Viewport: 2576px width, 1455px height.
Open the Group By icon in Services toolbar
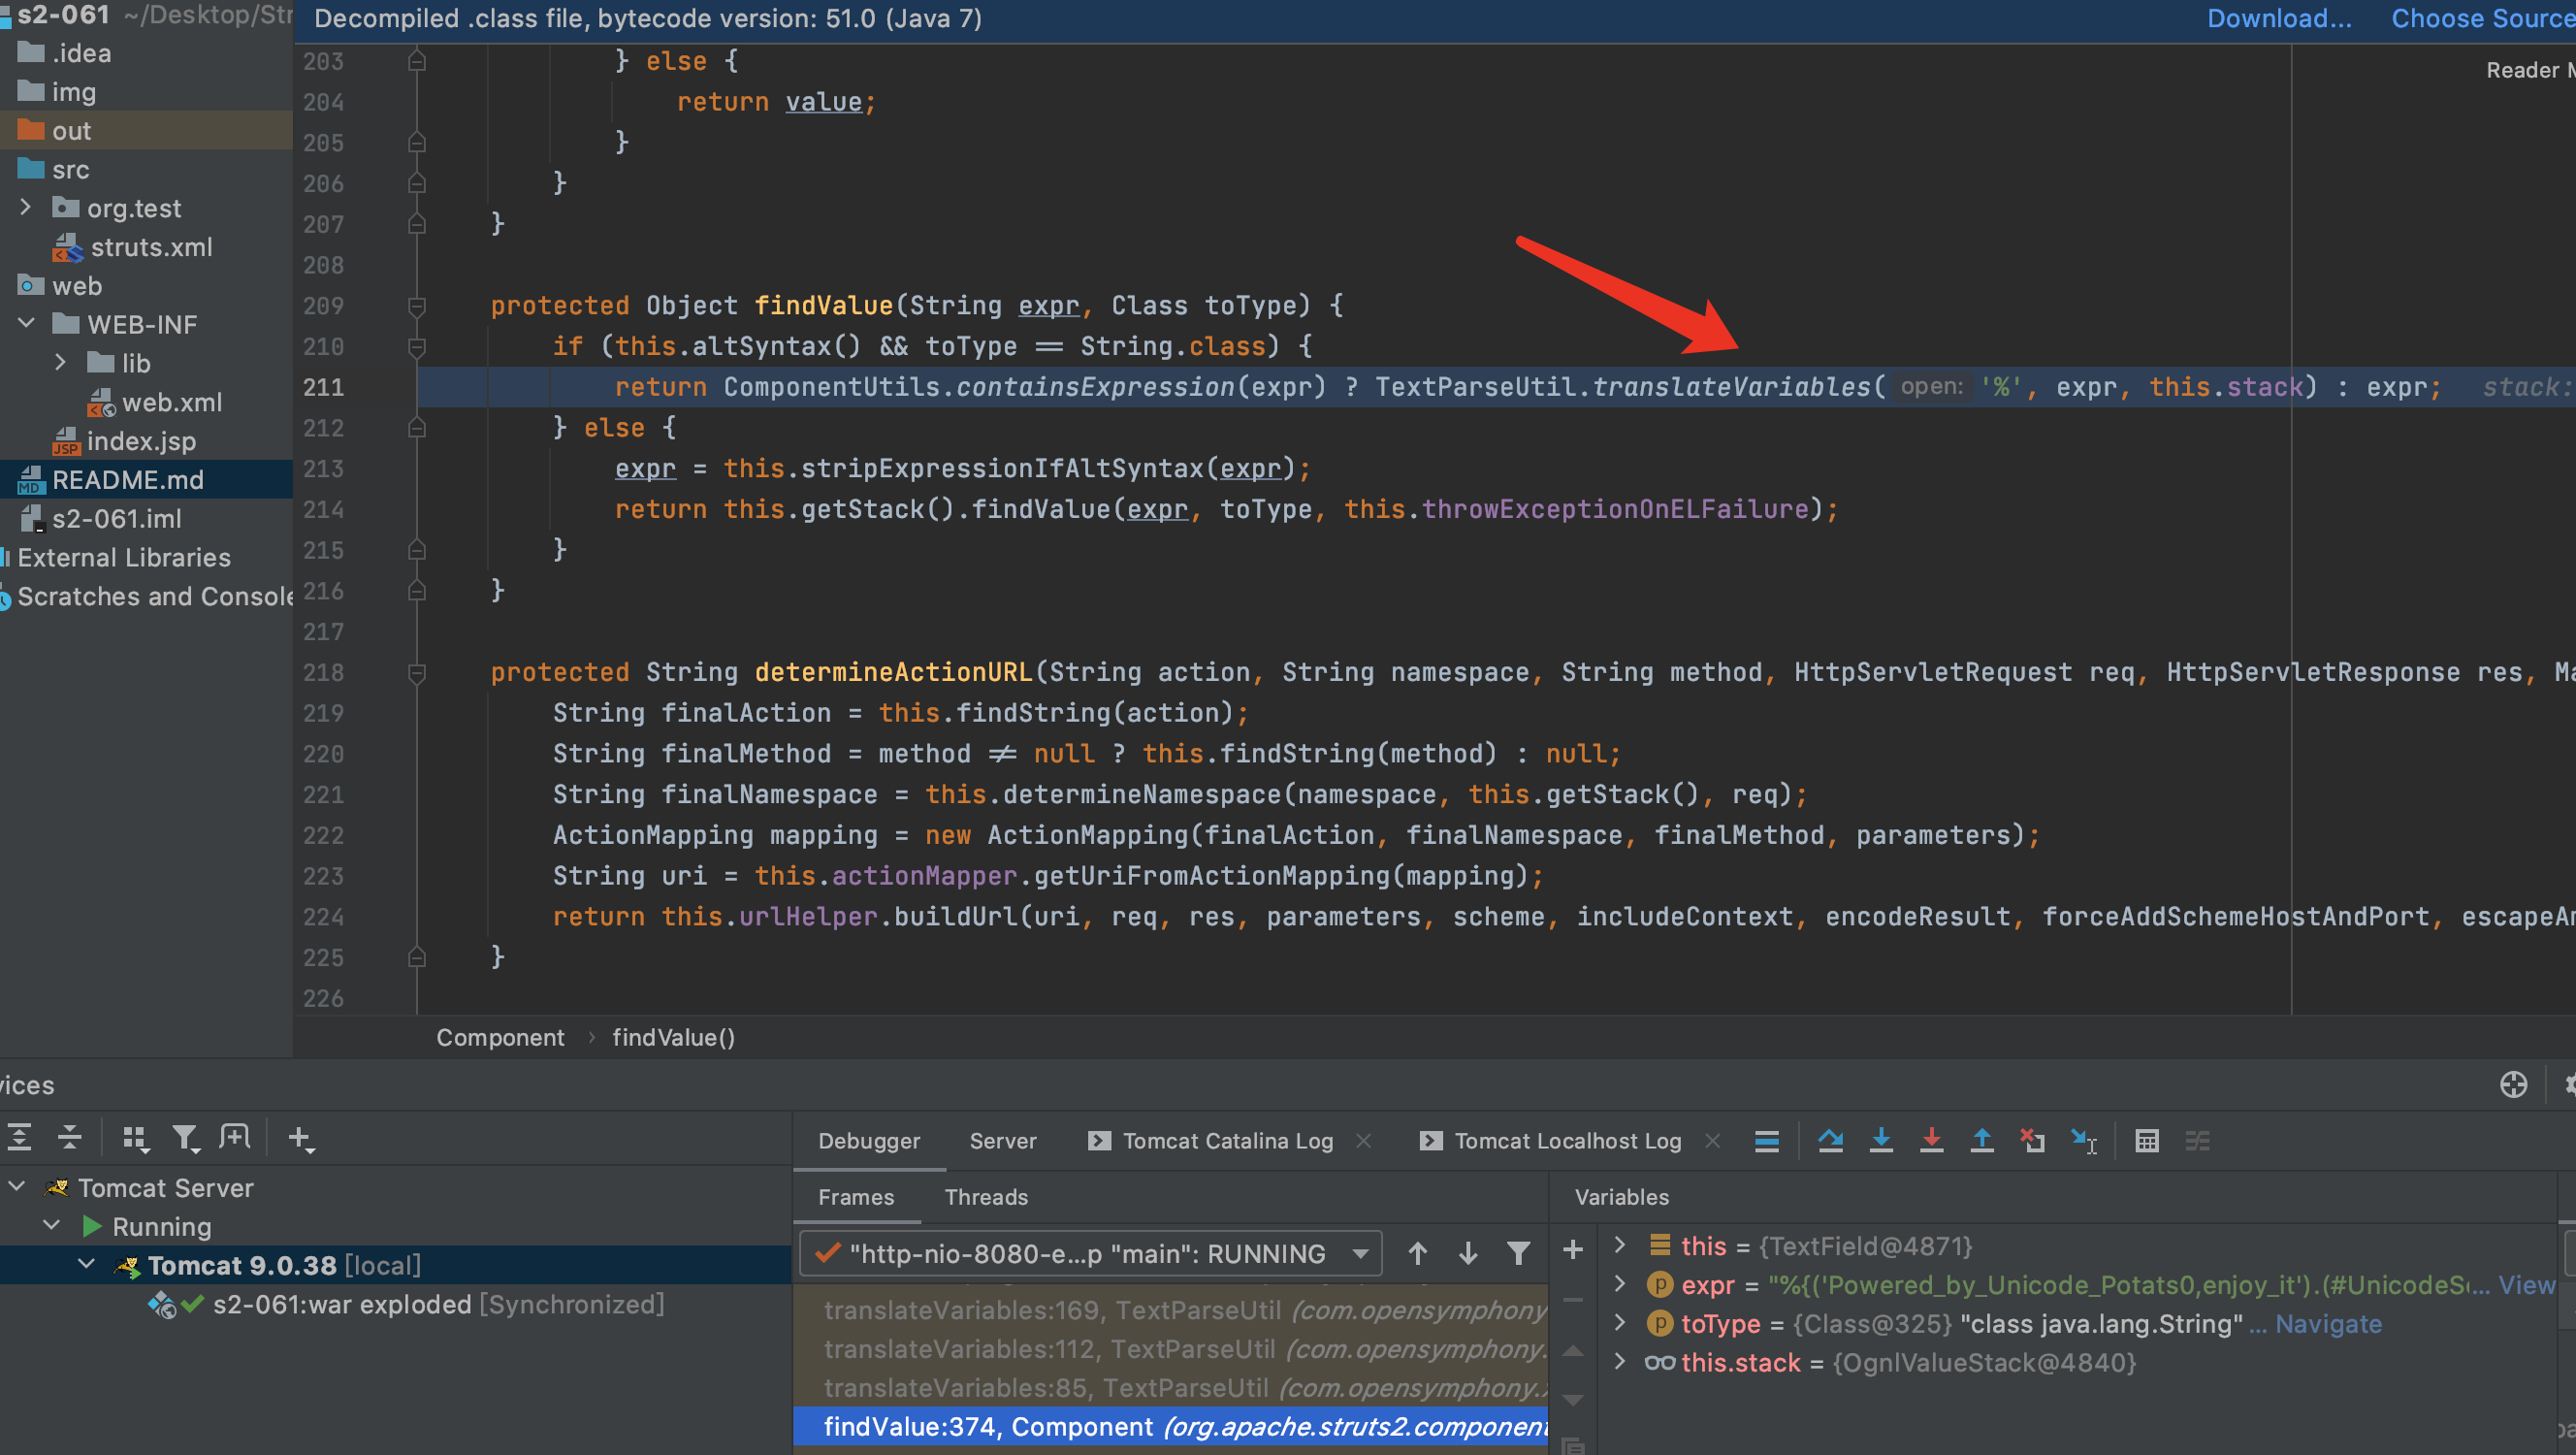(135, 1138)
